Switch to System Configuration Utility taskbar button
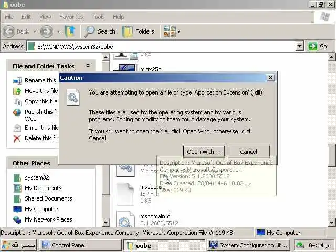 (248, 245)
